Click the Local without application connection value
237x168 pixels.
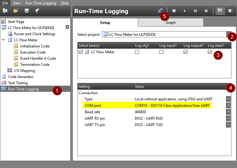click(x=173, y=99)
